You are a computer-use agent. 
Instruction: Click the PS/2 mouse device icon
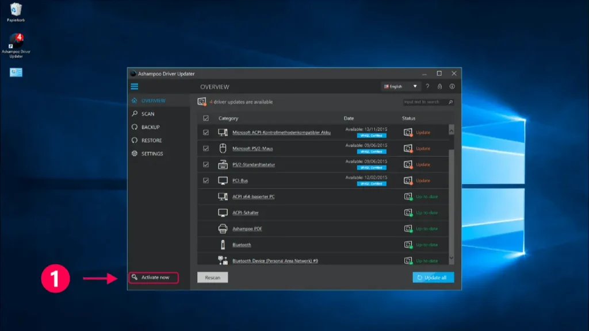point(223,148)
